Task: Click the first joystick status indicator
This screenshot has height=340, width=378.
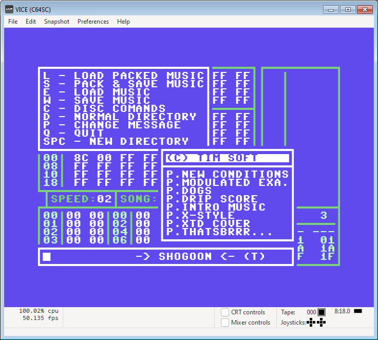Action: 311,322
